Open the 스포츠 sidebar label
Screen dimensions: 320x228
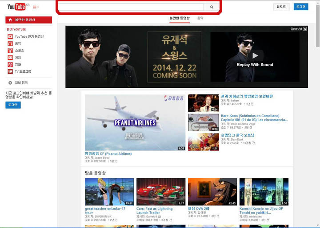[x=20, y=51]
